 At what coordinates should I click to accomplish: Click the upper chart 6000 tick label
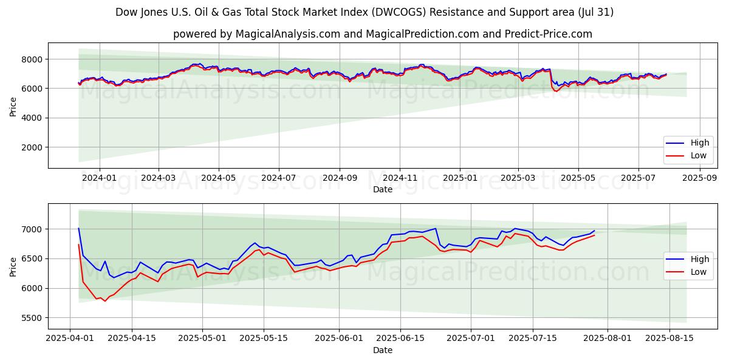tap(33, 89)
